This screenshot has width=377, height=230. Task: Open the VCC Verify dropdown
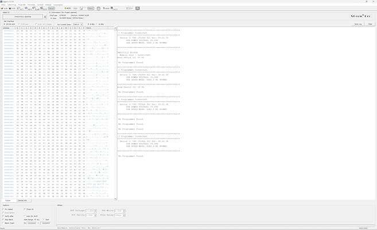(91, 215)
